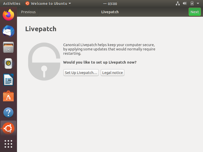Launch Firefox from the dock
203x152 pixels.
click(x=8, y=15)
